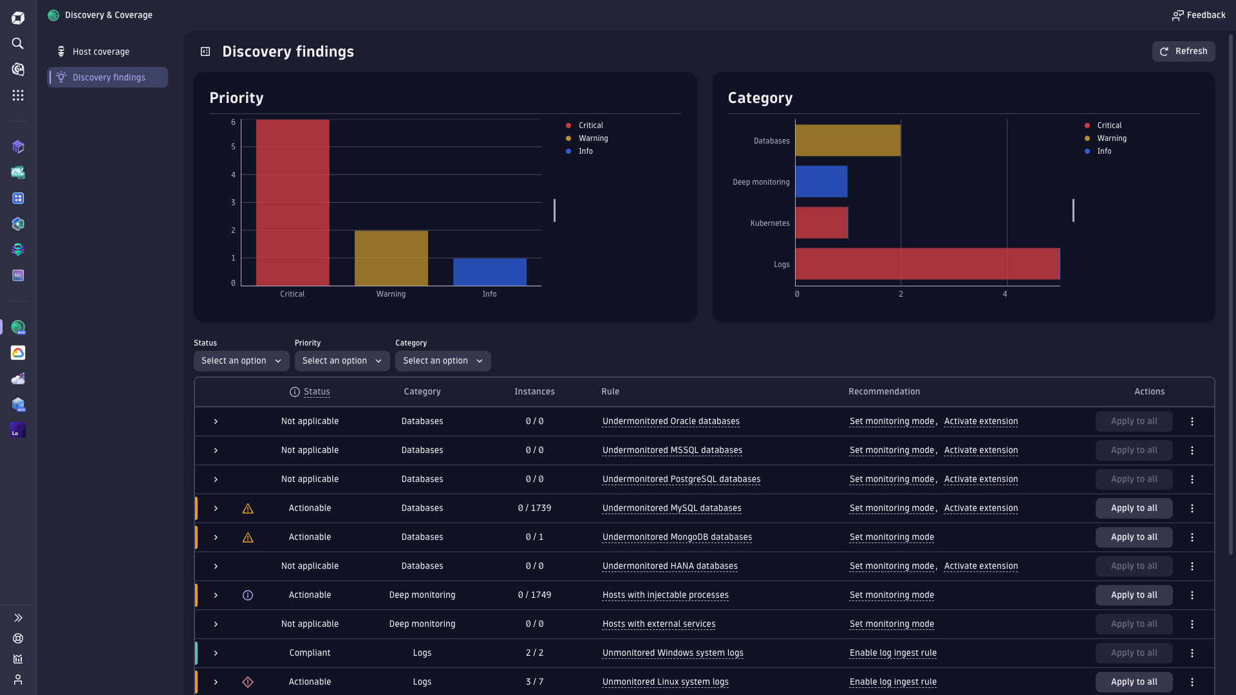Screen dimensions: 1236x695
Task: Select Discovery findings in the navigation
Action: pos(108,77)
